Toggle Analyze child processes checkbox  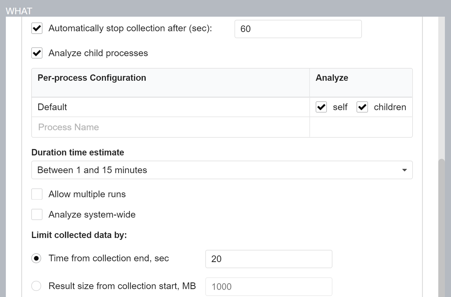[37, 53]
